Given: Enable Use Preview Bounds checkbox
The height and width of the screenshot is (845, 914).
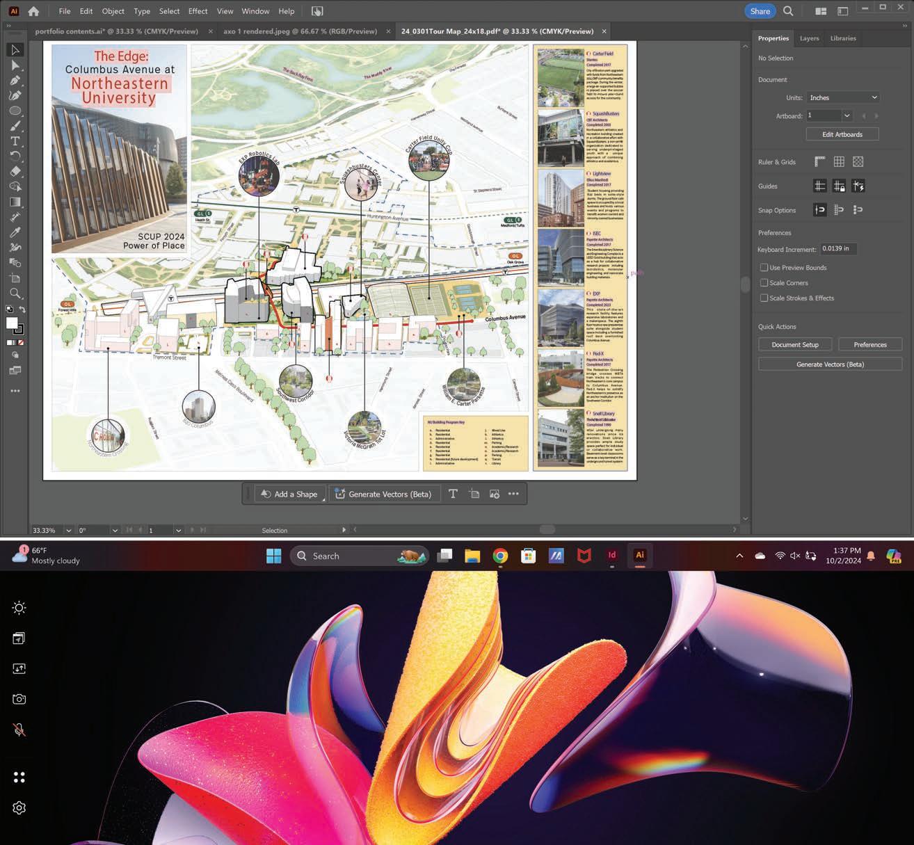Looking at the screenshot, I should (x=764, y=267).
